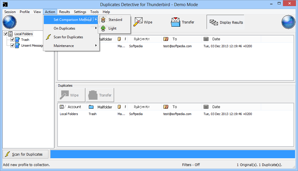Select the Local Folders tree label
Viewport: 298px width, 171px height.
click(24, 34)
